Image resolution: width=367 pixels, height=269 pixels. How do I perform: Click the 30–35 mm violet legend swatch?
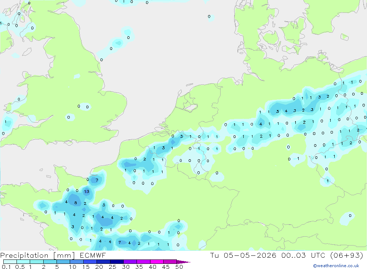coord(130,262)
